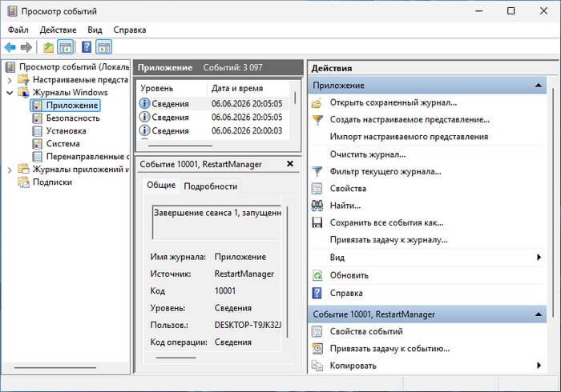Viewport: 561px width, 392px height.
Task: Open the Справка menu in the menu bar
Action: pos(130,30)
